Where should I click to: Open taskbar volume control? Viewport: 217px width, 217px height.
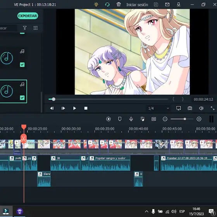[174, 211]
